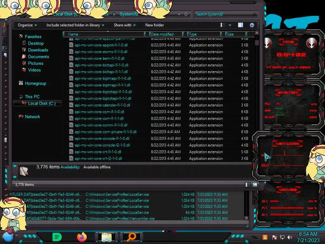The image size is (325, 244).
Task: Switch to large thumbnails view in status bar
Action: click(x=255, y=185)
